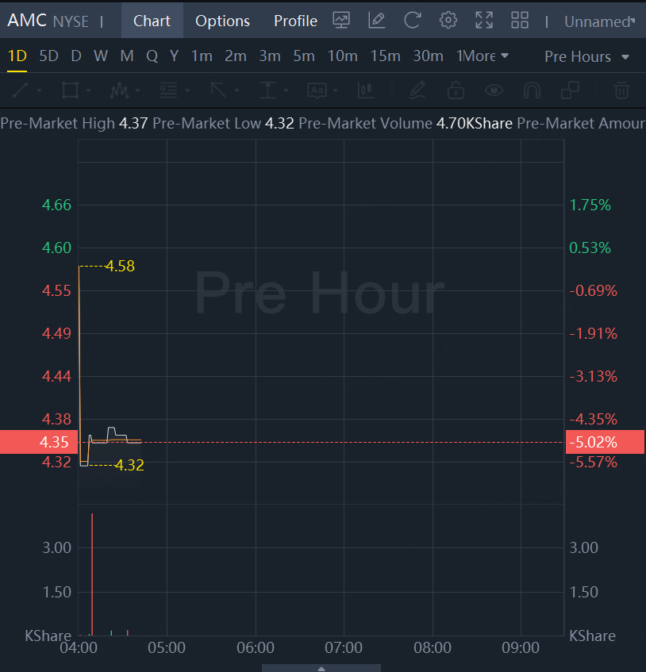
Task: Open the chart monitor icon next to Profile
Action: (341, 20)
